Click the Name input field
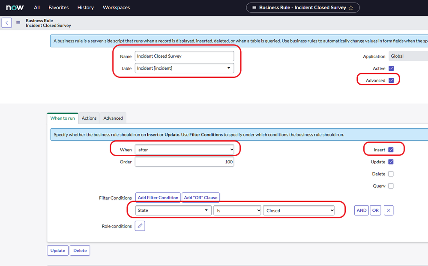428x266 pixels. 184,56
